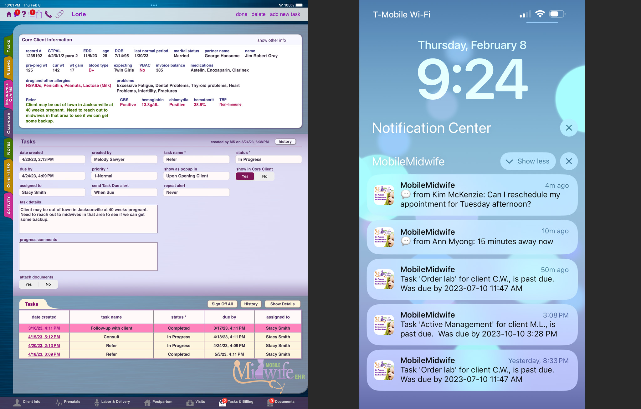The image size is (641, 409).
Task: Open the iPad multitasking three-dots control
Action: tap(154, 5)
